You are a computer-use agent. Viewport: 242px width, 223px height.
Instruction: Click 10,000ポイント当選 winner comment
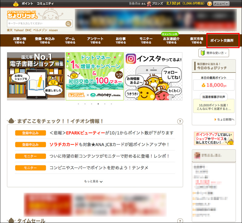[x=214, y=107]
